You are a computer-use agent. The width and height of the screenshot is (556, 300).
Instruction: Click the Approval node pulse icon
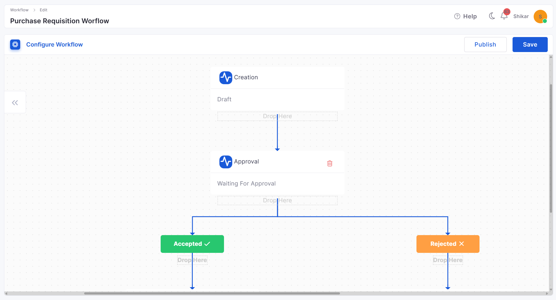coord(226,162)
